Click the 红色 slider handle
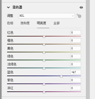The width and height of the screenshot is (95, 99). (44, 37)
